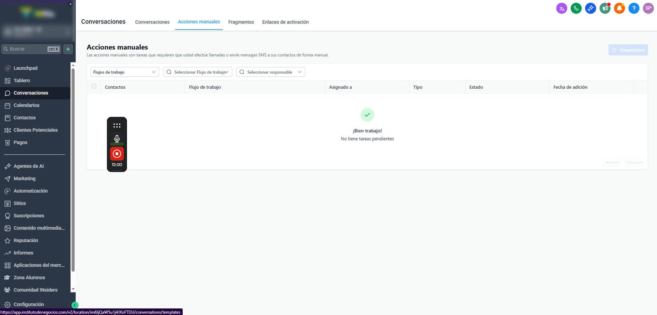Click the green lightning quick actions button
The width and height of the screenshot is (657, 315).
(68, 49)
